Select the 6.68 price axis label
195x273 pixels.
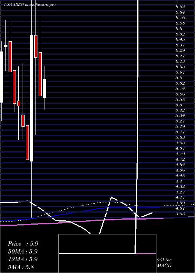coord(180,23)
